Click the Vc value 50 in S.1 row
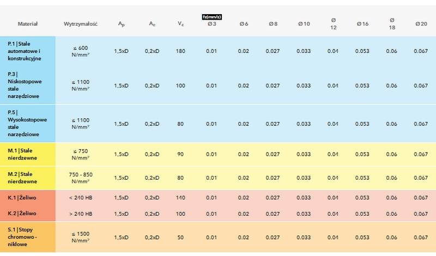Screen dimensions: 436x256 tap(180, 237)
